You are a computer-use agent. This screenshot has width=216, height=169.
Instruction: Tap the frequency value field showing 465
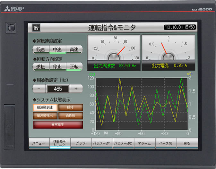pos(57,89)
